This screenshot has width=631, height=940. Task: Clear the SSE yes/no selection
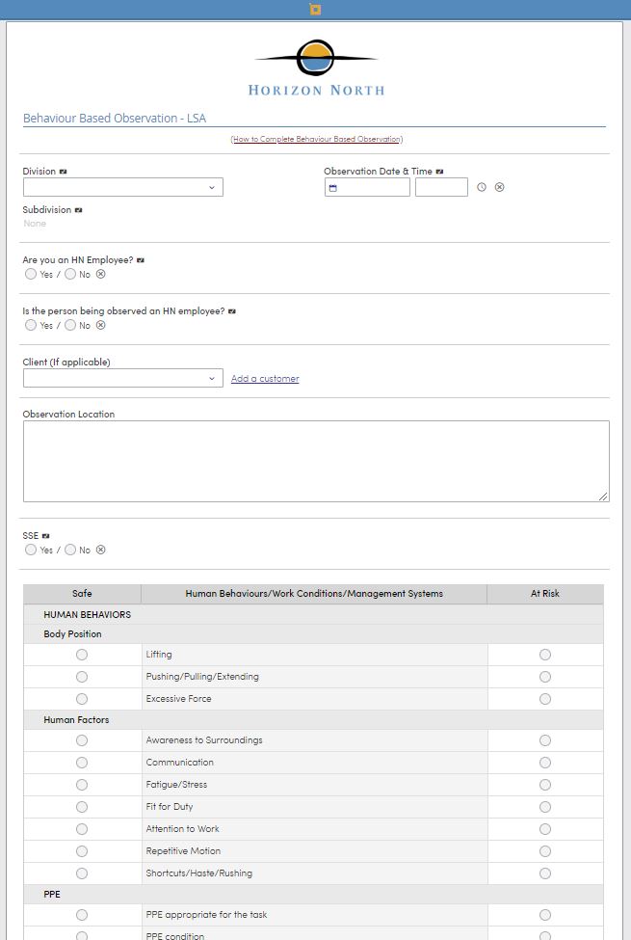(x=101, y=550)
